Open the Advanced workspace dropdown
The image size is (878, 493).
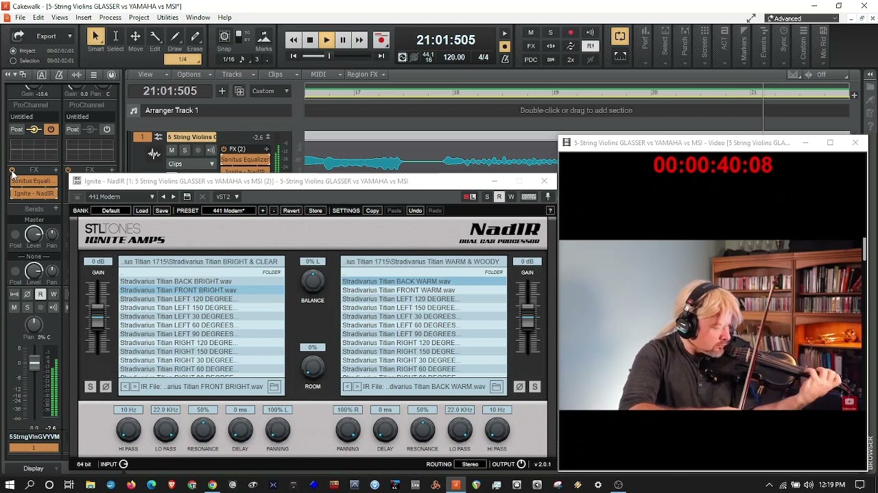(x=802, y=18)
